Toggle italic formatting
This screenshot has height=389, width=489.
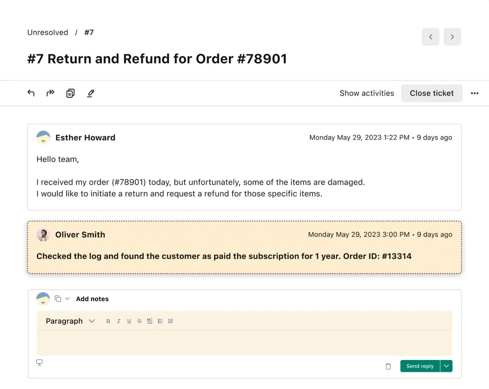[119, 321]
